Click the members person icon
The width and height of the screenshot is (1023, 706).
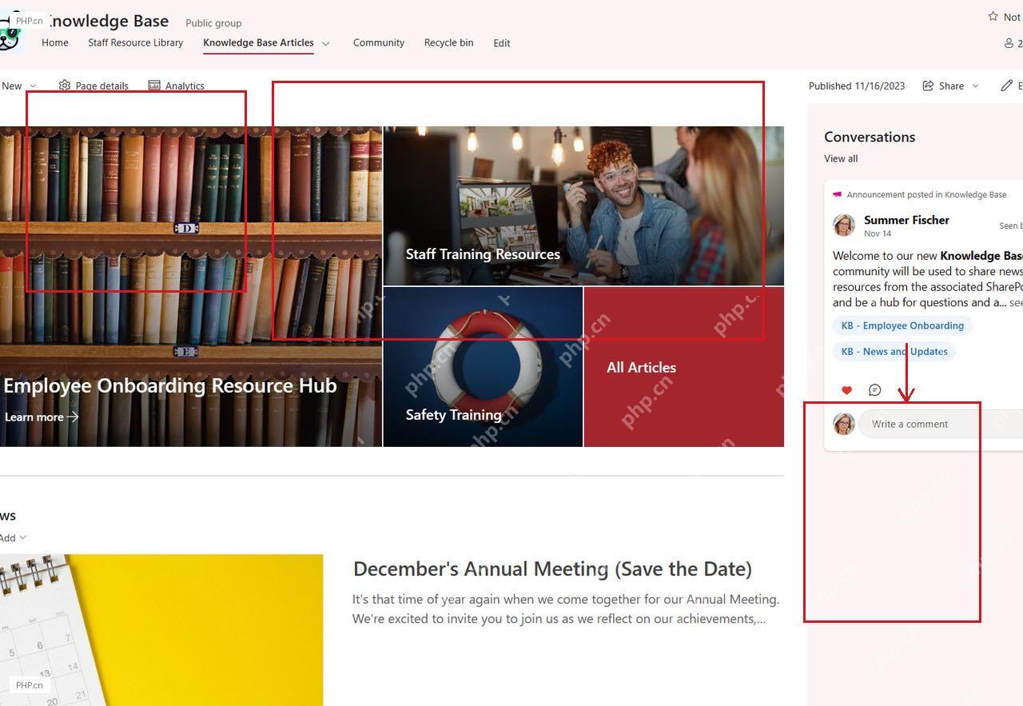pos(1009,43)
